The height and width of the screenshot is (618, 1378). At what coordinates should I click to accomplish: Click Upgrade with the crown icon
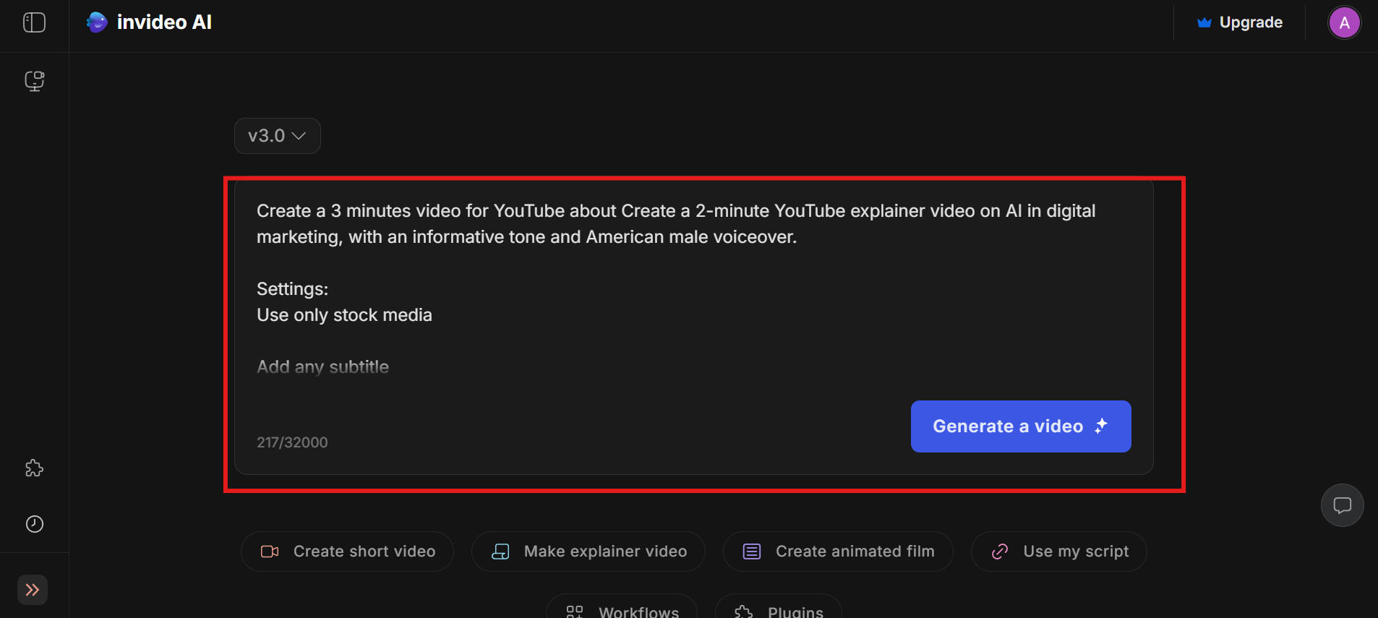tap(1240, 22)
